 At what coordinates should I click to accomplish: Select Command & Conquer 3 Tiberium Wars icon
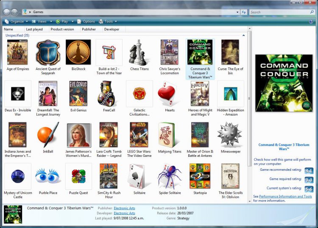click(200, 52)
